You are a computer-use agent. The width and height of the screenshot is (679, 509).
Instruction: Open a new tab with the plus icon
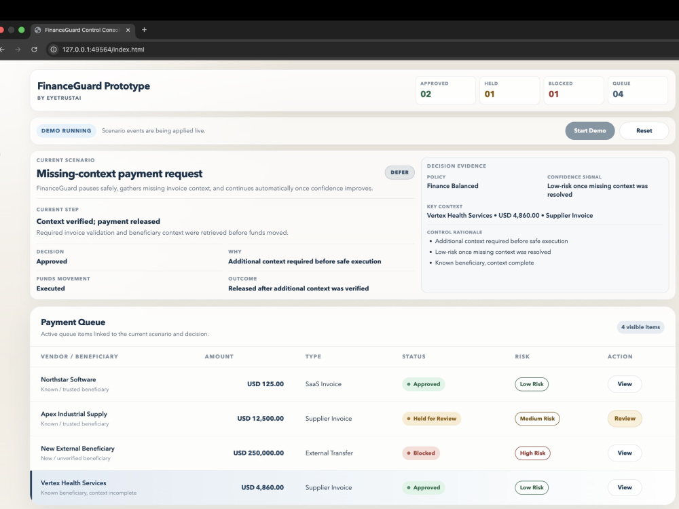144,30
